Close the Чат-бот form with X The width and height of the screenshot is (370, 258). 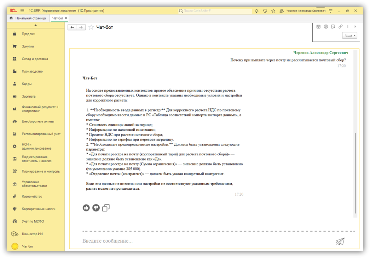tap(355, 27)
